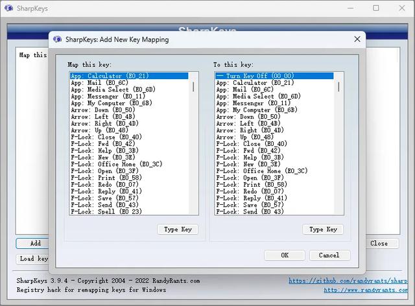This screenshot has height=306, width=415.
Task: Select Turn Key Off in To this key list
Action: pyautogui.click(x=274, y=76)
